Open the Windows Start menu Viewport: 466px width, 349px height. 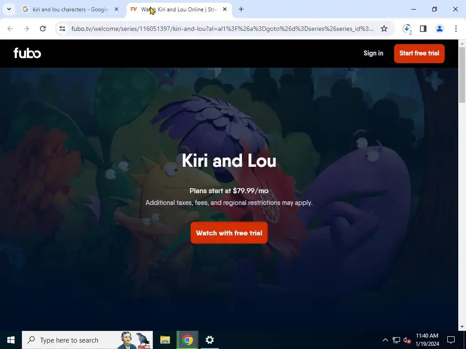pyautogui.click(x=11, y=340)
